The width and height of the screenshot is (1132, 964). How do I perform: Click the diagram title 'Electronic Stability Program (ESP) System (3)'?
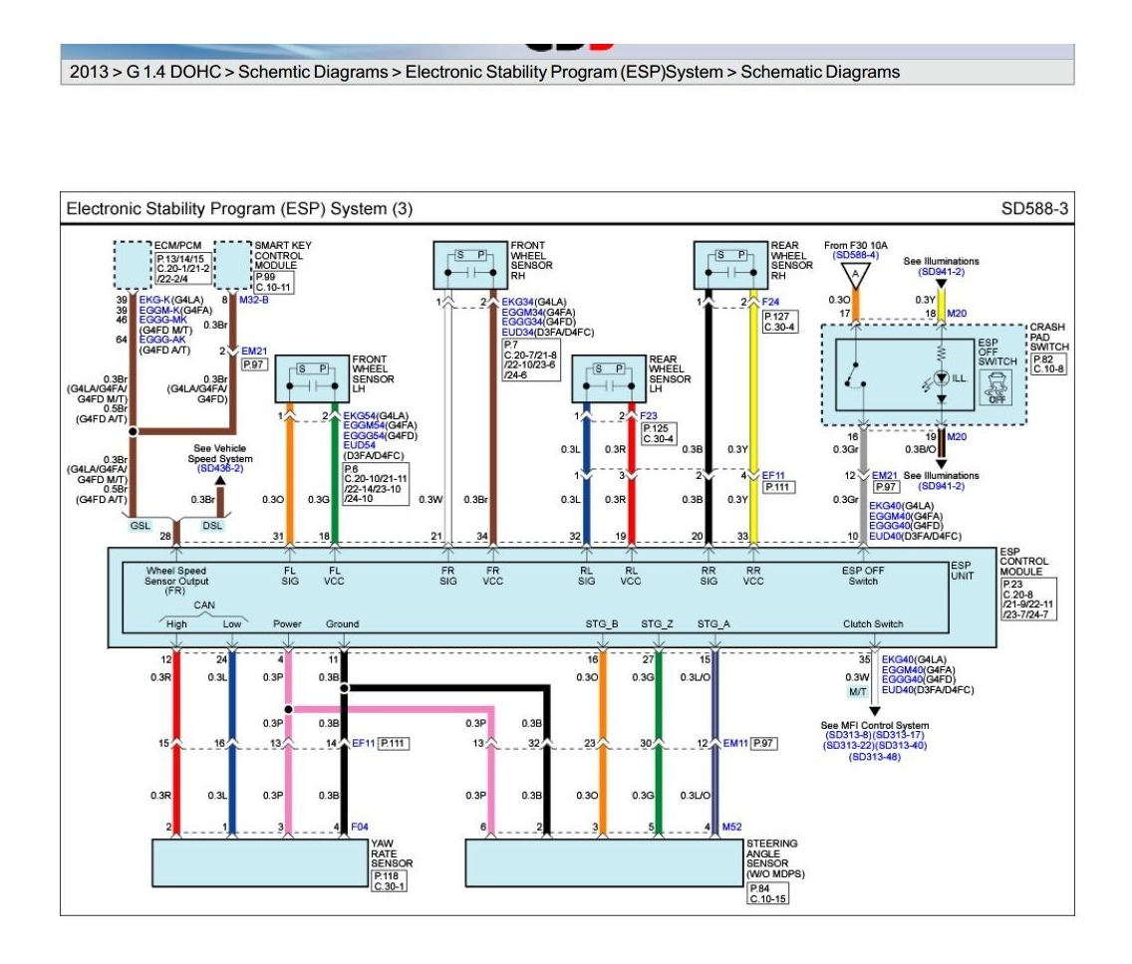click(239, 209)
